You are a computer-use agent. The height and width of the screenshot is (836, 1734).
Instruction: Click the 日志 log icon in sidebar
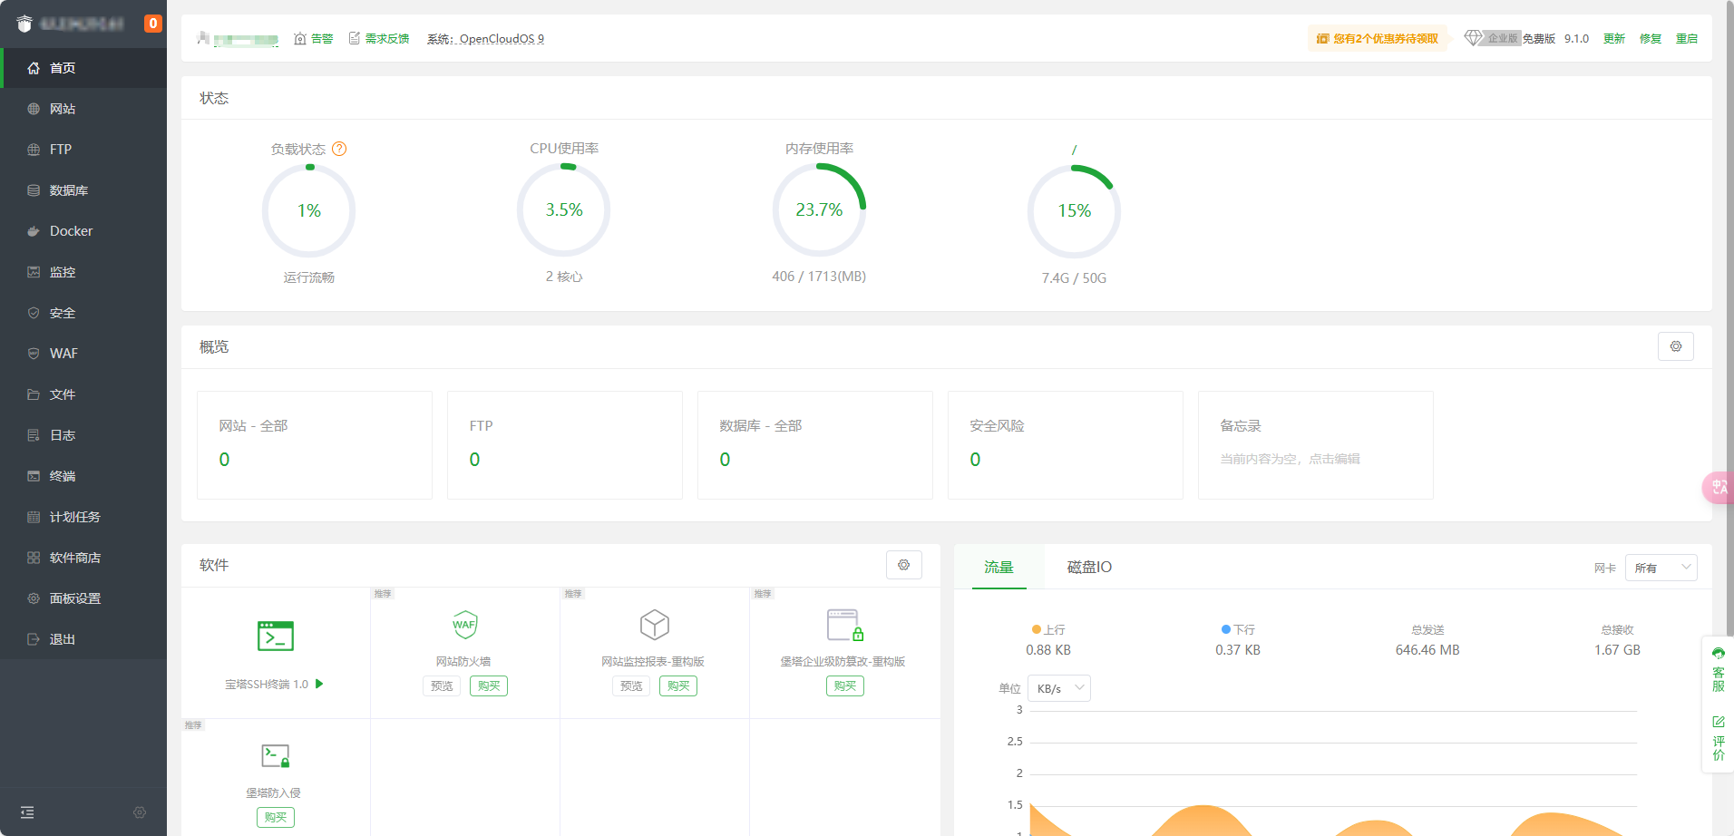click(34, 435)
